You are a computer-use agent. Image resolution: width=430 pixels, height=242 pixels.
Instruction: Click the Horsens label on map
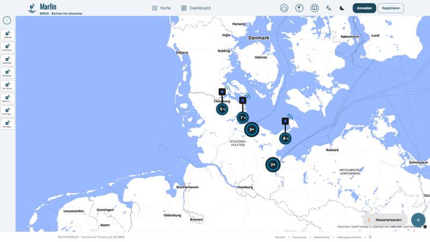pyautogui.click(x=239, y=24)
